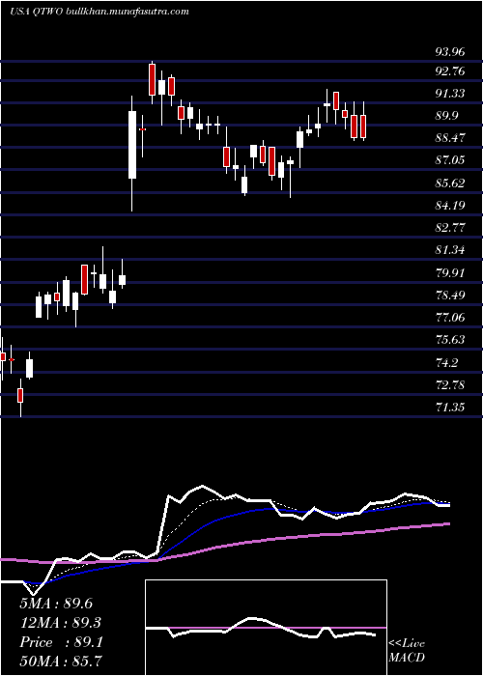Click the last red candlestick on the right
Image resolution: width=483 pixels, height=676 pixels.
[x=363, y=126]
